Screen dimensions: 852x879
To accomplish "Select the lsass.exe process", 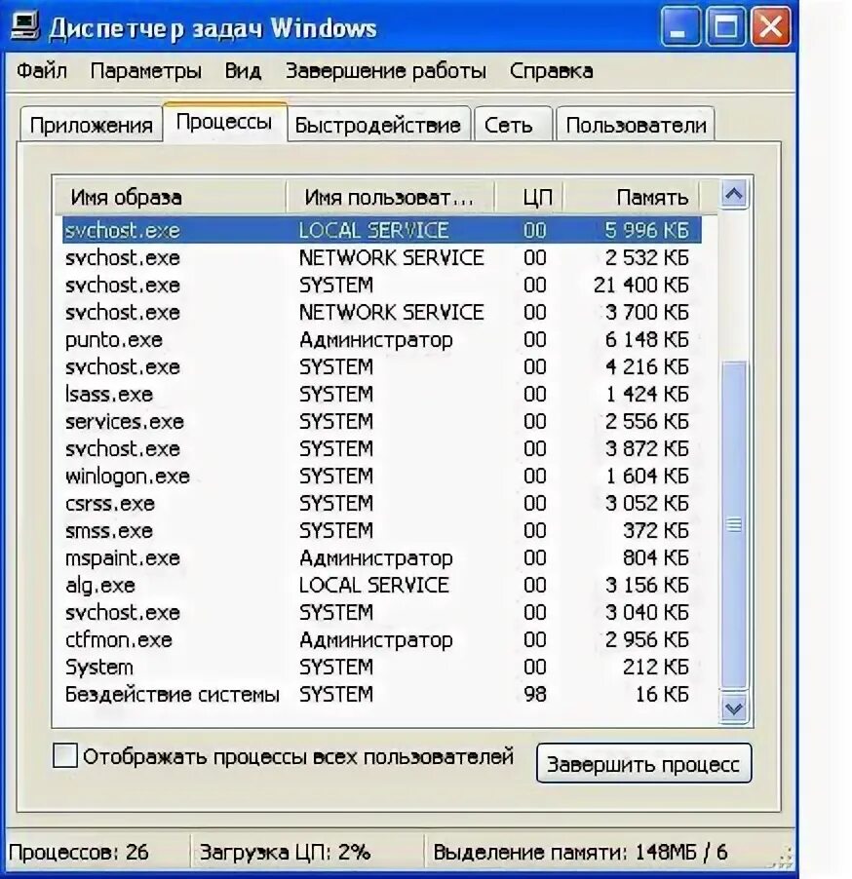I will pyautogui.click(x=381, y=394).
